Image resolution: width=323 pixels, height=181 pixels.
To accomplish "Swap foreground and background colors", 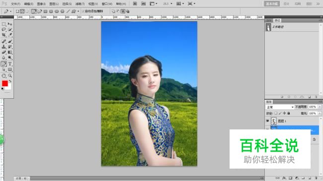I will click(x=10, y=81).
